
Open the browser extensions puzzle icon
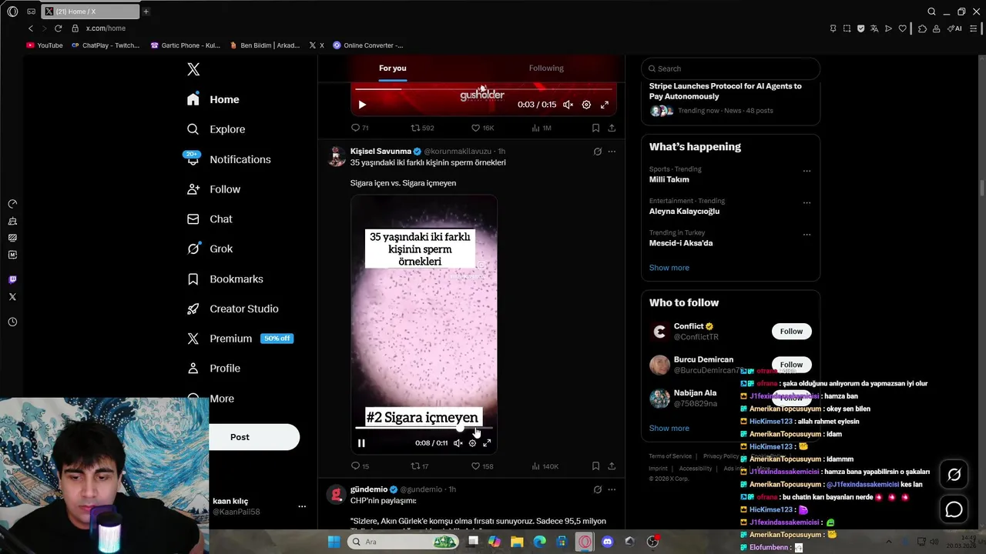(x=922, y=28)
